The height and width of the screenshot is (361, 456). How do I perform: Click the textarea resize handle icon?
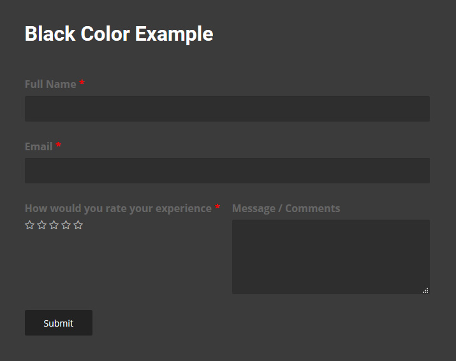(x=425, y=290)
